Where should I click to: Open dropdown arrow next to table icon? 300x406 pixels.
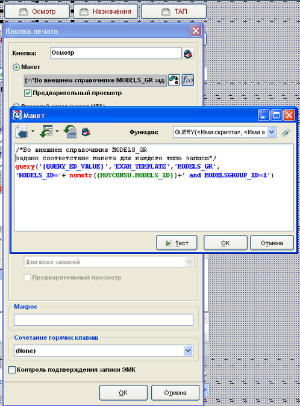[x=57, y=131]
